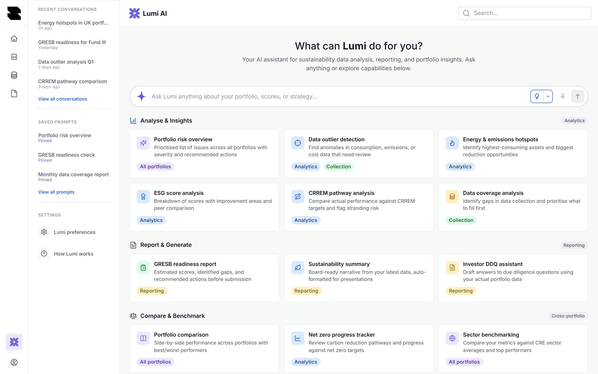Click the Investor DDQ assistant document icon
Viewport: 598px width, 374px height.
pos(452,267)
